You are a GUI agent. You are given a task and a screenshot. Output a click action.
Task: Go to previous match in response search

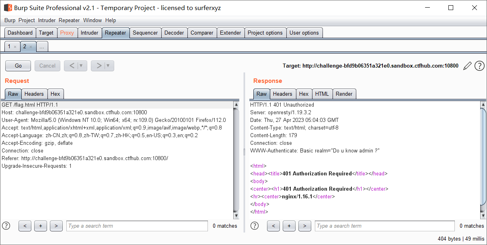[x=273, y=226]
